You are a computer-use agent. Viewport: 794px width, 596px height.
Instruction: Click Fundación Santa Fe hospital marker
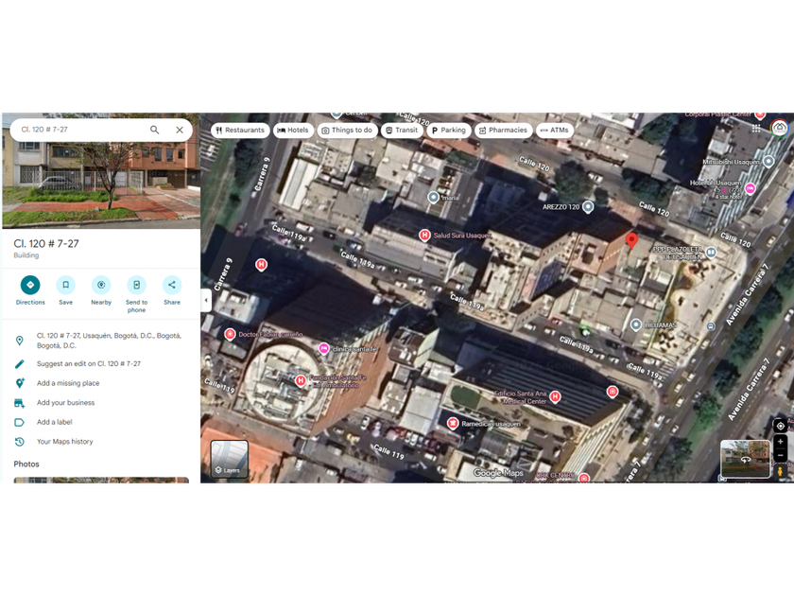301,380
